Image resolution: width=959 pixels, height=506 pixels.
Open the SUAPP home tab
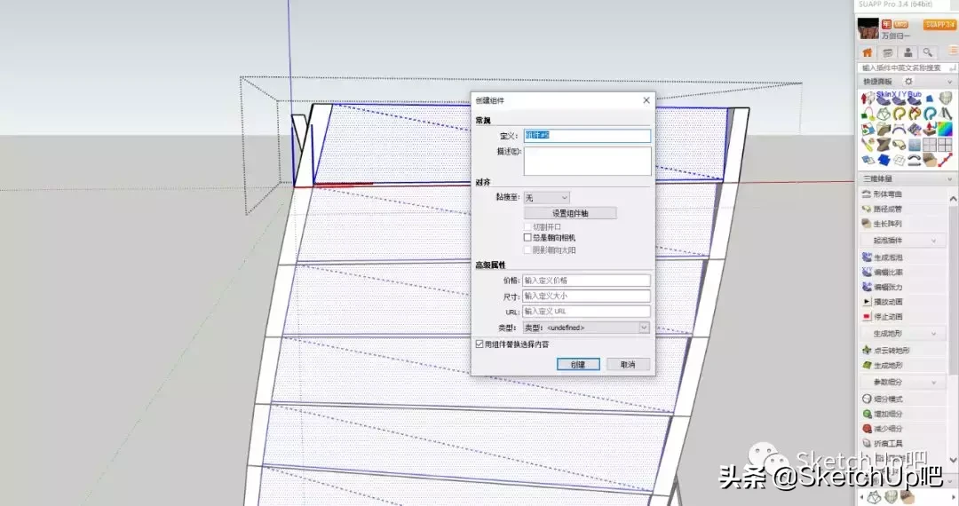click(868, 52)
